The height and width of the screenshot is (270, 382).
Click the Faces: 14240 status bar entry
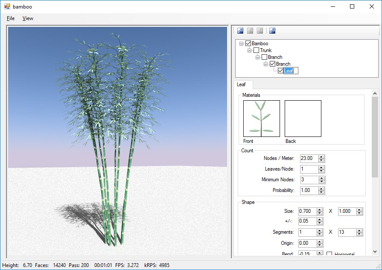coord(50,265)
